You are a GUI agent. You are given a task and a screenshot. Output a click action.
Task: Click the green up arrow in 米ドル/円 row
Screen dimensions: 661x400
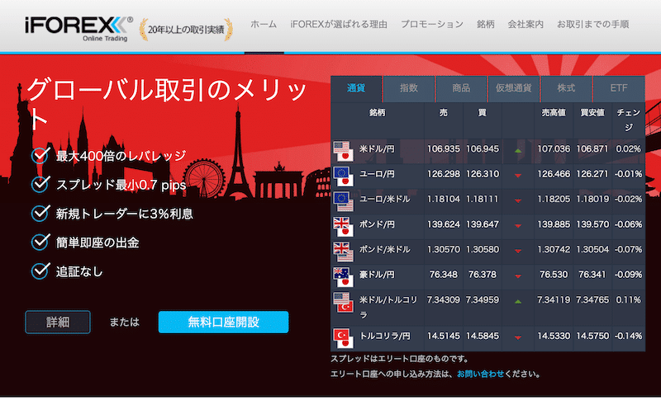[518, 150]
